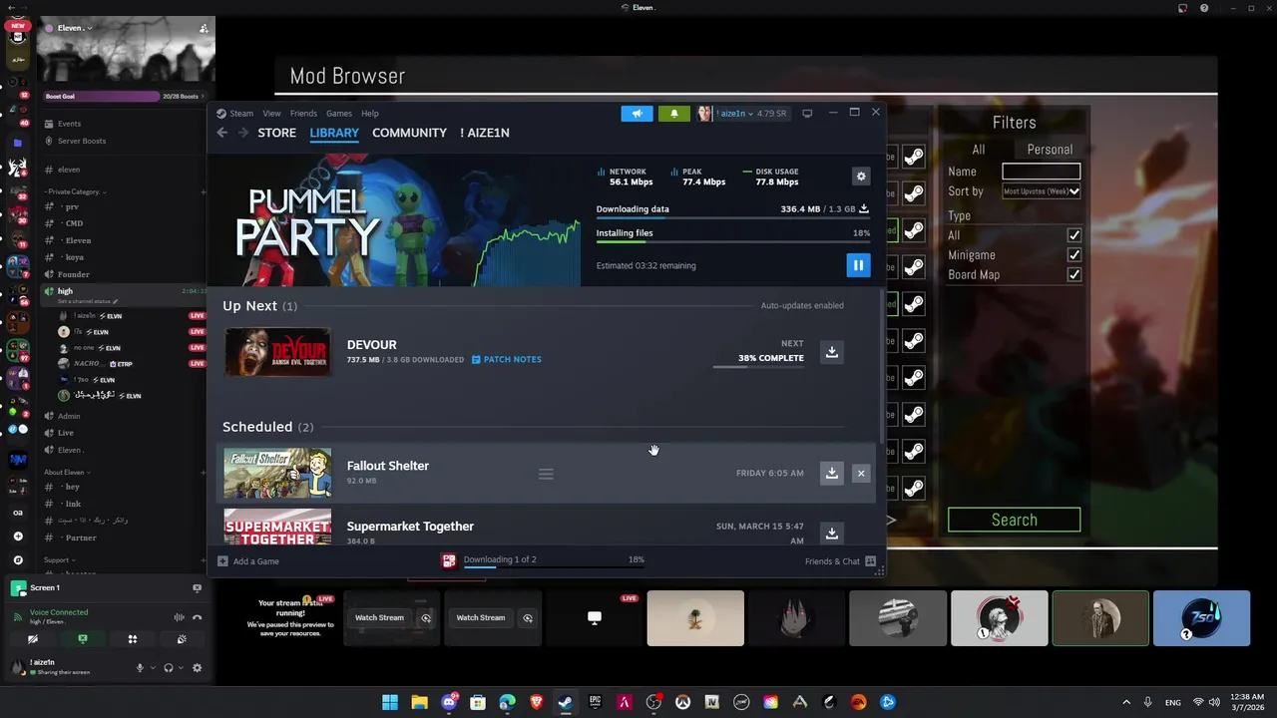
Task: Remove Fallout Shelter from schedule
Action: click(861, 473)
